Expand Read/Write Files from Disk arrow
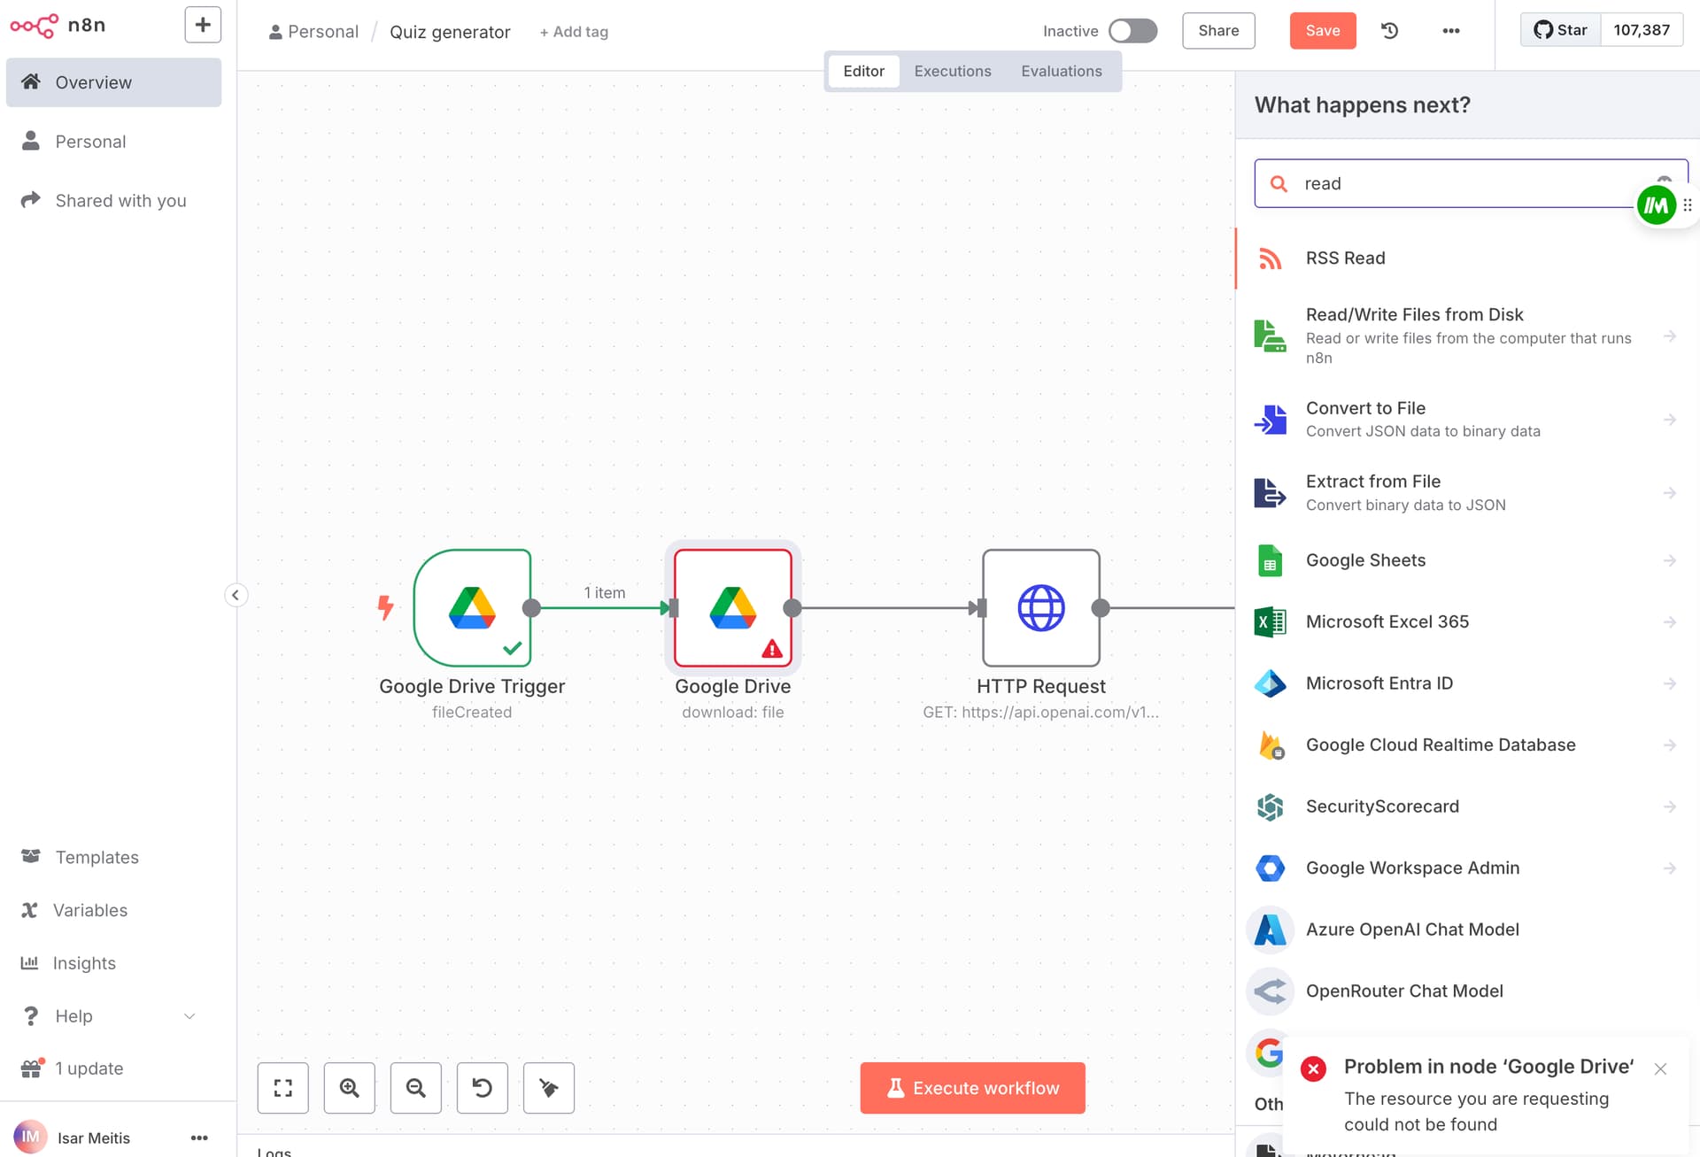 click(1669, 336)
